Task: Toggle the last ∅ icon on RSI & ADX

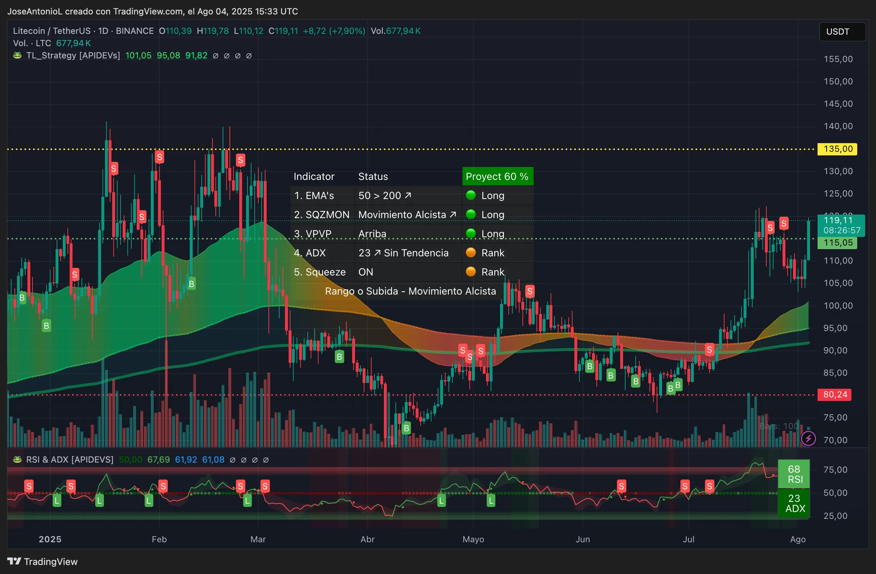Action: [x=266, y=460]
